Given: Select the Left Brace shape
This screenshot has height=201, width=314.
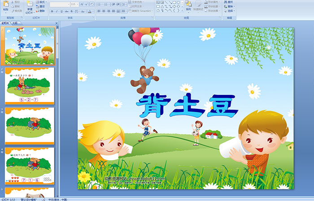Looking at the screenshot, I should (x=174, y=10).
